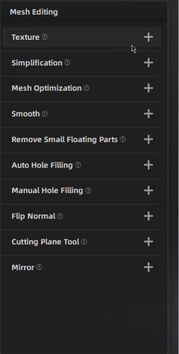This screenshot has width=179, height=354.
Task: Expand the Texture section with plus
Action: point(149,37)
